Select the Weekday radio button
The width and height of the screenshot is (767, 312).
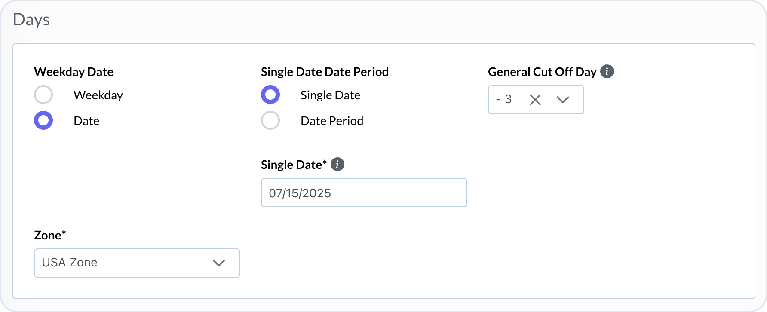(x=43, y=95)
